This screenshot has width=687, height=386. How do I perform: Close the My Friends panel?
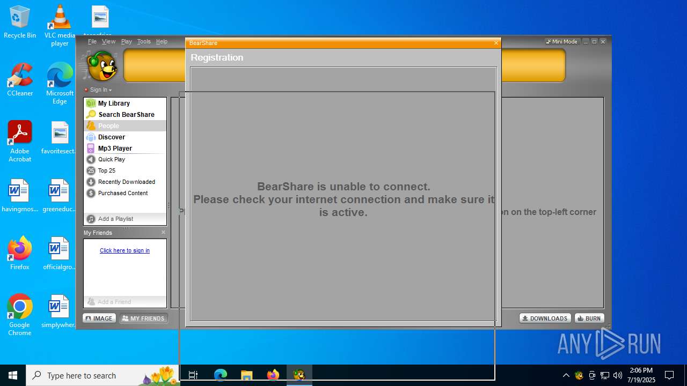coord(163,232)
